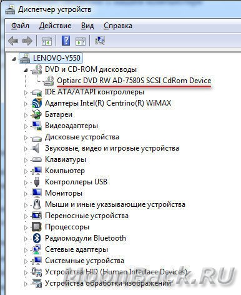Click the DVD и CD-ROM drive category icon
The width and height of the screenshot is (241, 295).
coord(37,69)
